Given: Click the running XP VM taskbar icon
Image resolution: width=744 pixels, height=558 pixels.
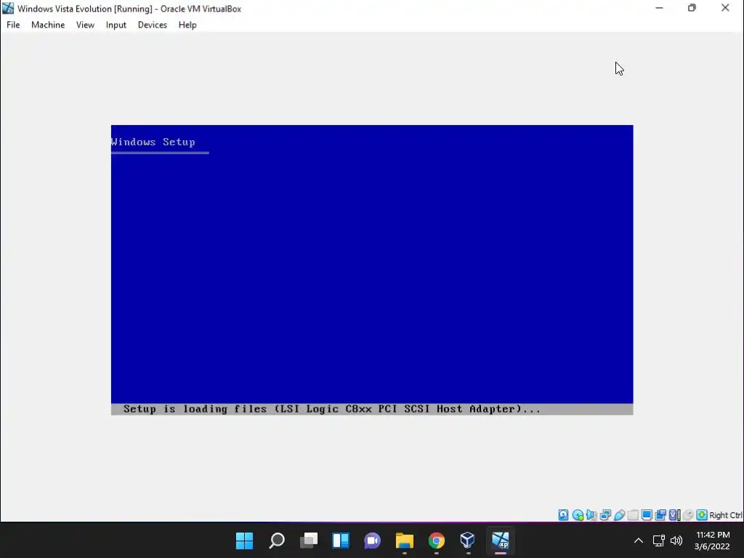Looking at the screenshot, I should (500, 541).
